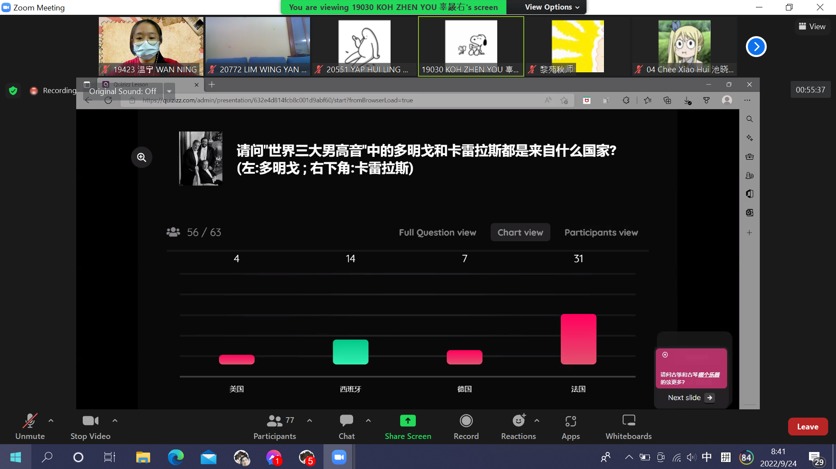The width and height of the screenshot is (836, 469).
Task: Open the Participants panel
Action: coord(275,426)
